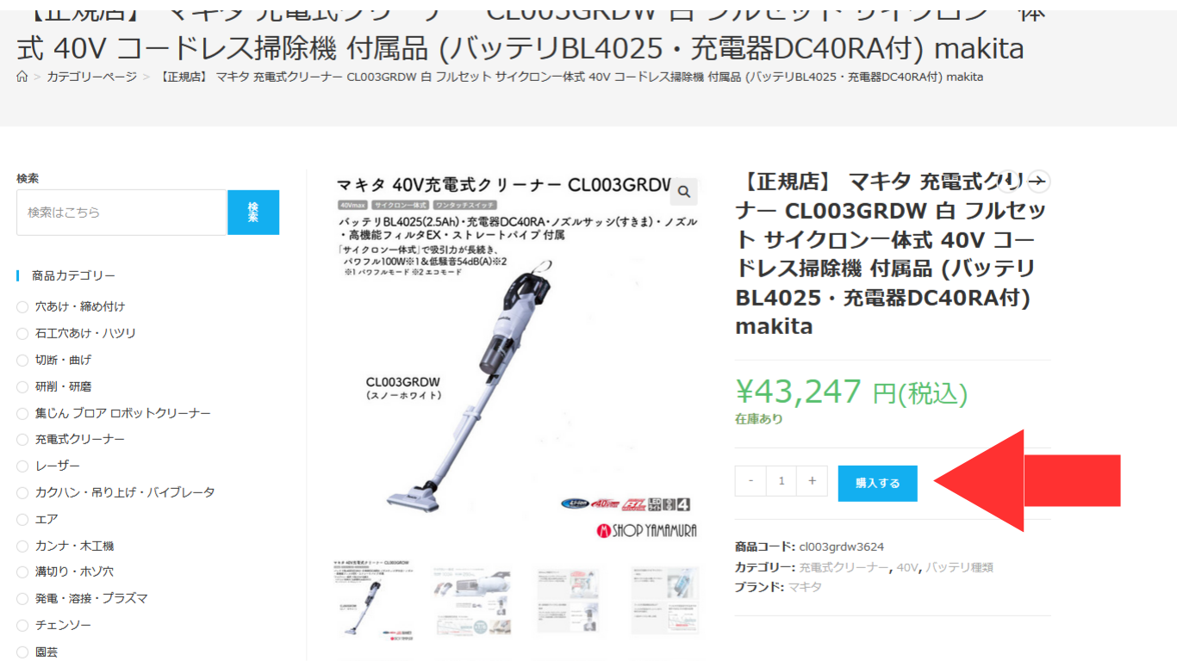Decrease quantity with the minus button
1177x661 pixels.
750,481
